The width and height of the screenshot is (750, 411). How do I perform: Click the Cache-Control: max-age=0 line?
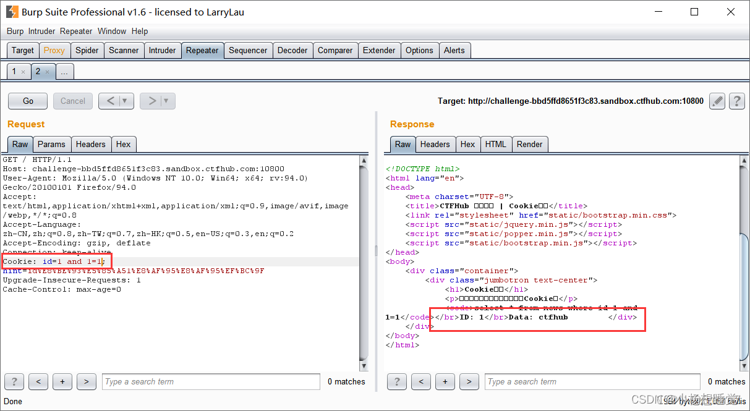pos(62,289)
